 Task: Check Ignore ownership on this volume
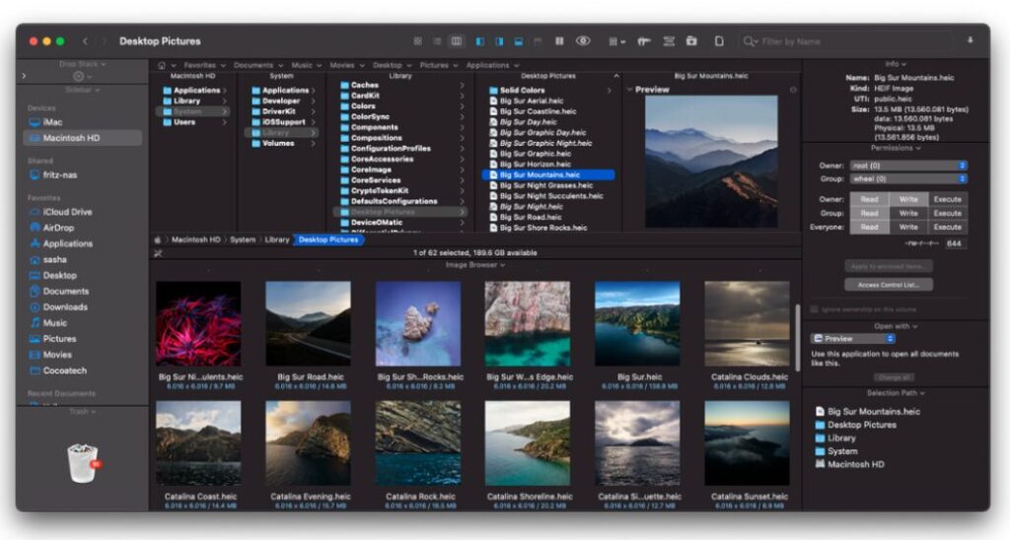click(814, 308)
